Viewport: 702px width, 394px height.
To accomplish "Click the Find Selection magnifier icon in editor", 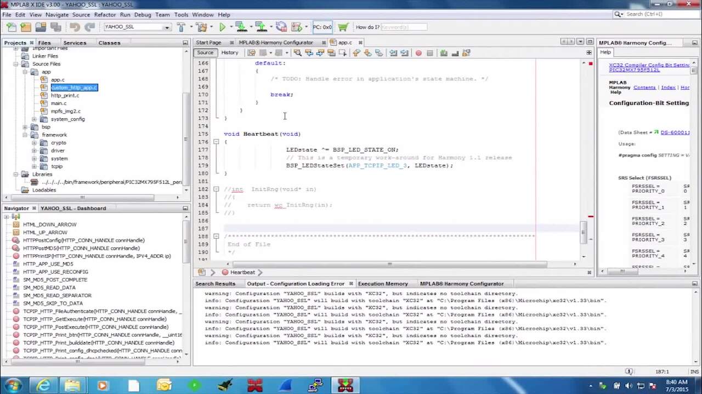I will tap(297, 53).
